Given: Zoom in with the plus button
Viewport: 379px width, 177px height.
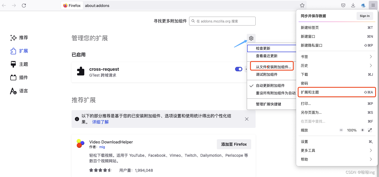Looking at the screenshot, I should [x=362, y=130].
